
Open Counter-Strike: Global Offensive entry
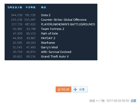64,20
